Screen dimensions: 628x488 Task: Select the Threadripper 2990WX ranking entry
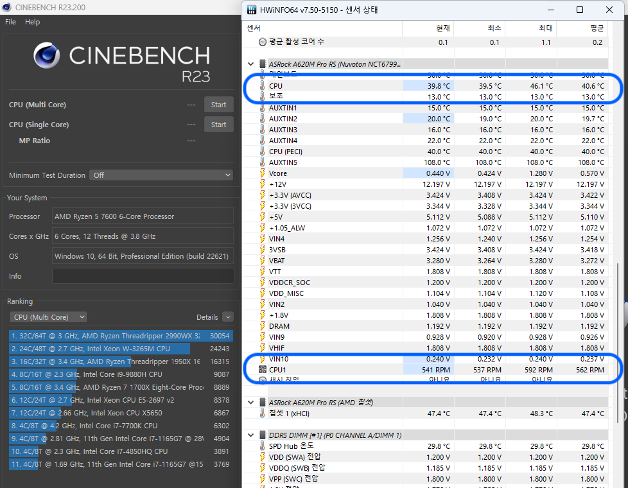pos(121,336)
